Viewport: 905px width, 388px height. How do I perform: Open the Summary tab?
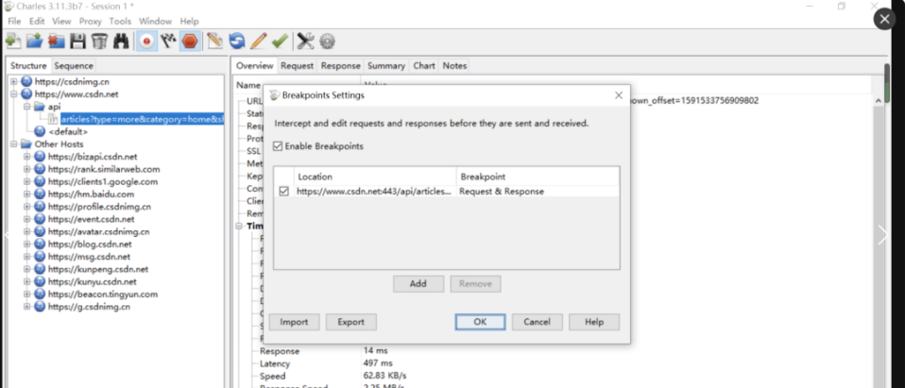click(x=386, y=66)
